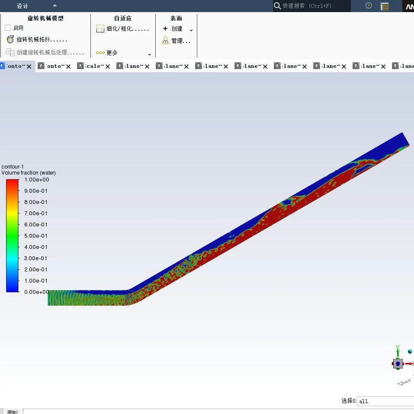Viewport: 414px width, 414px height.
Task: Click the red top of the colormap legend
Action: click(x=13, y=182)
